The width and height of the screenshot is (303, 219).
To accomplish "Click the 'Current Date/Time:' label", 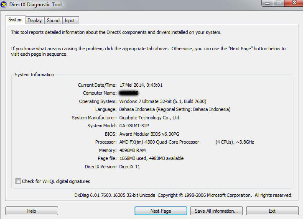I will click(97, 85).
